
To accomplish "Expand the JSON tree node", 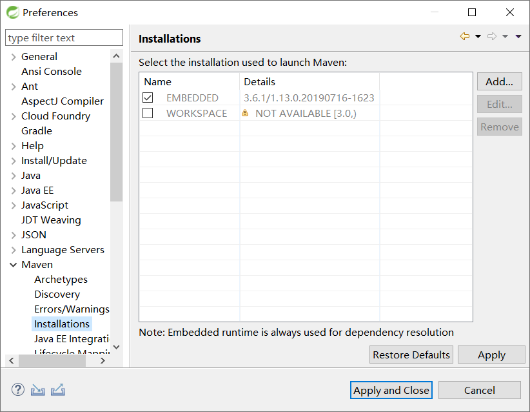I will point(14,235).
